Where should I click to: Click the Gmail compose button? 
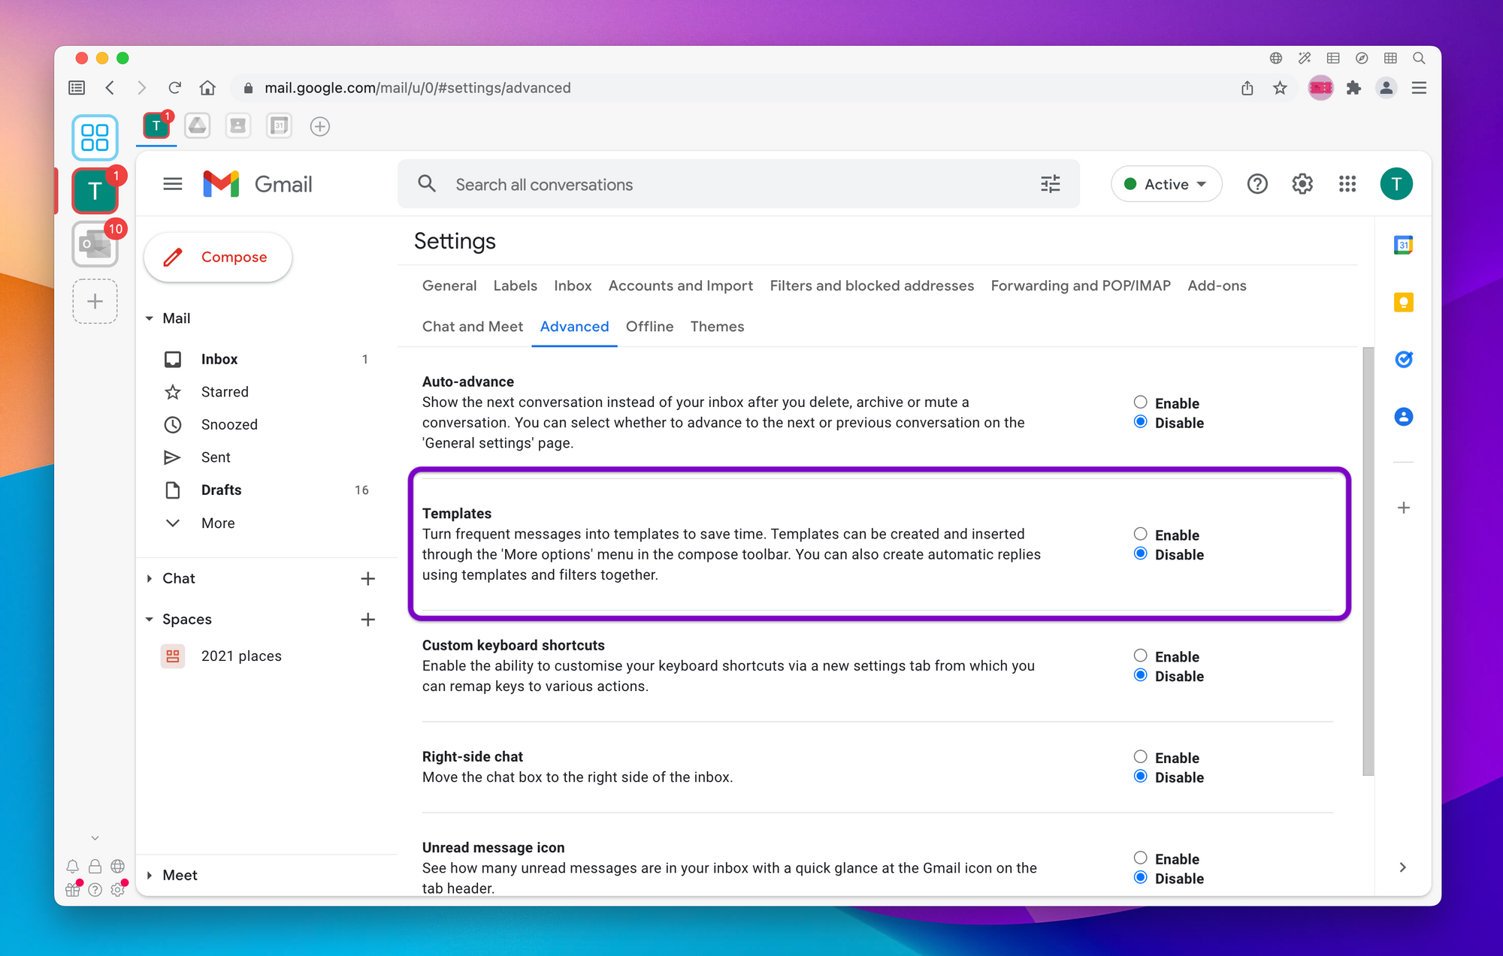[x=218, y=256]
